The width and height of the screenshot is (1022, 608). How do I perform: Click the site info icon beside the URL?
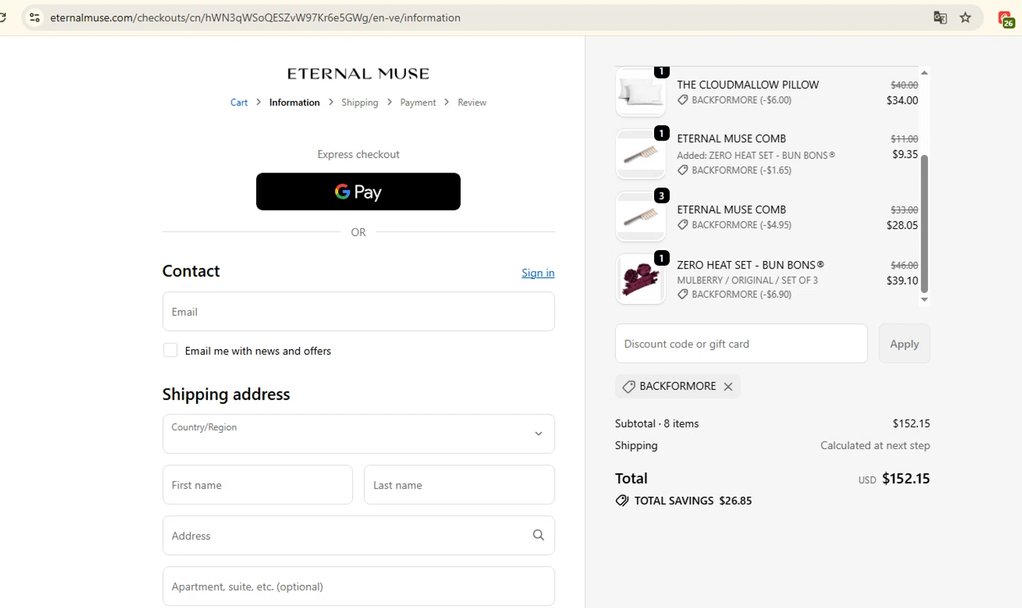click(35, 18)
